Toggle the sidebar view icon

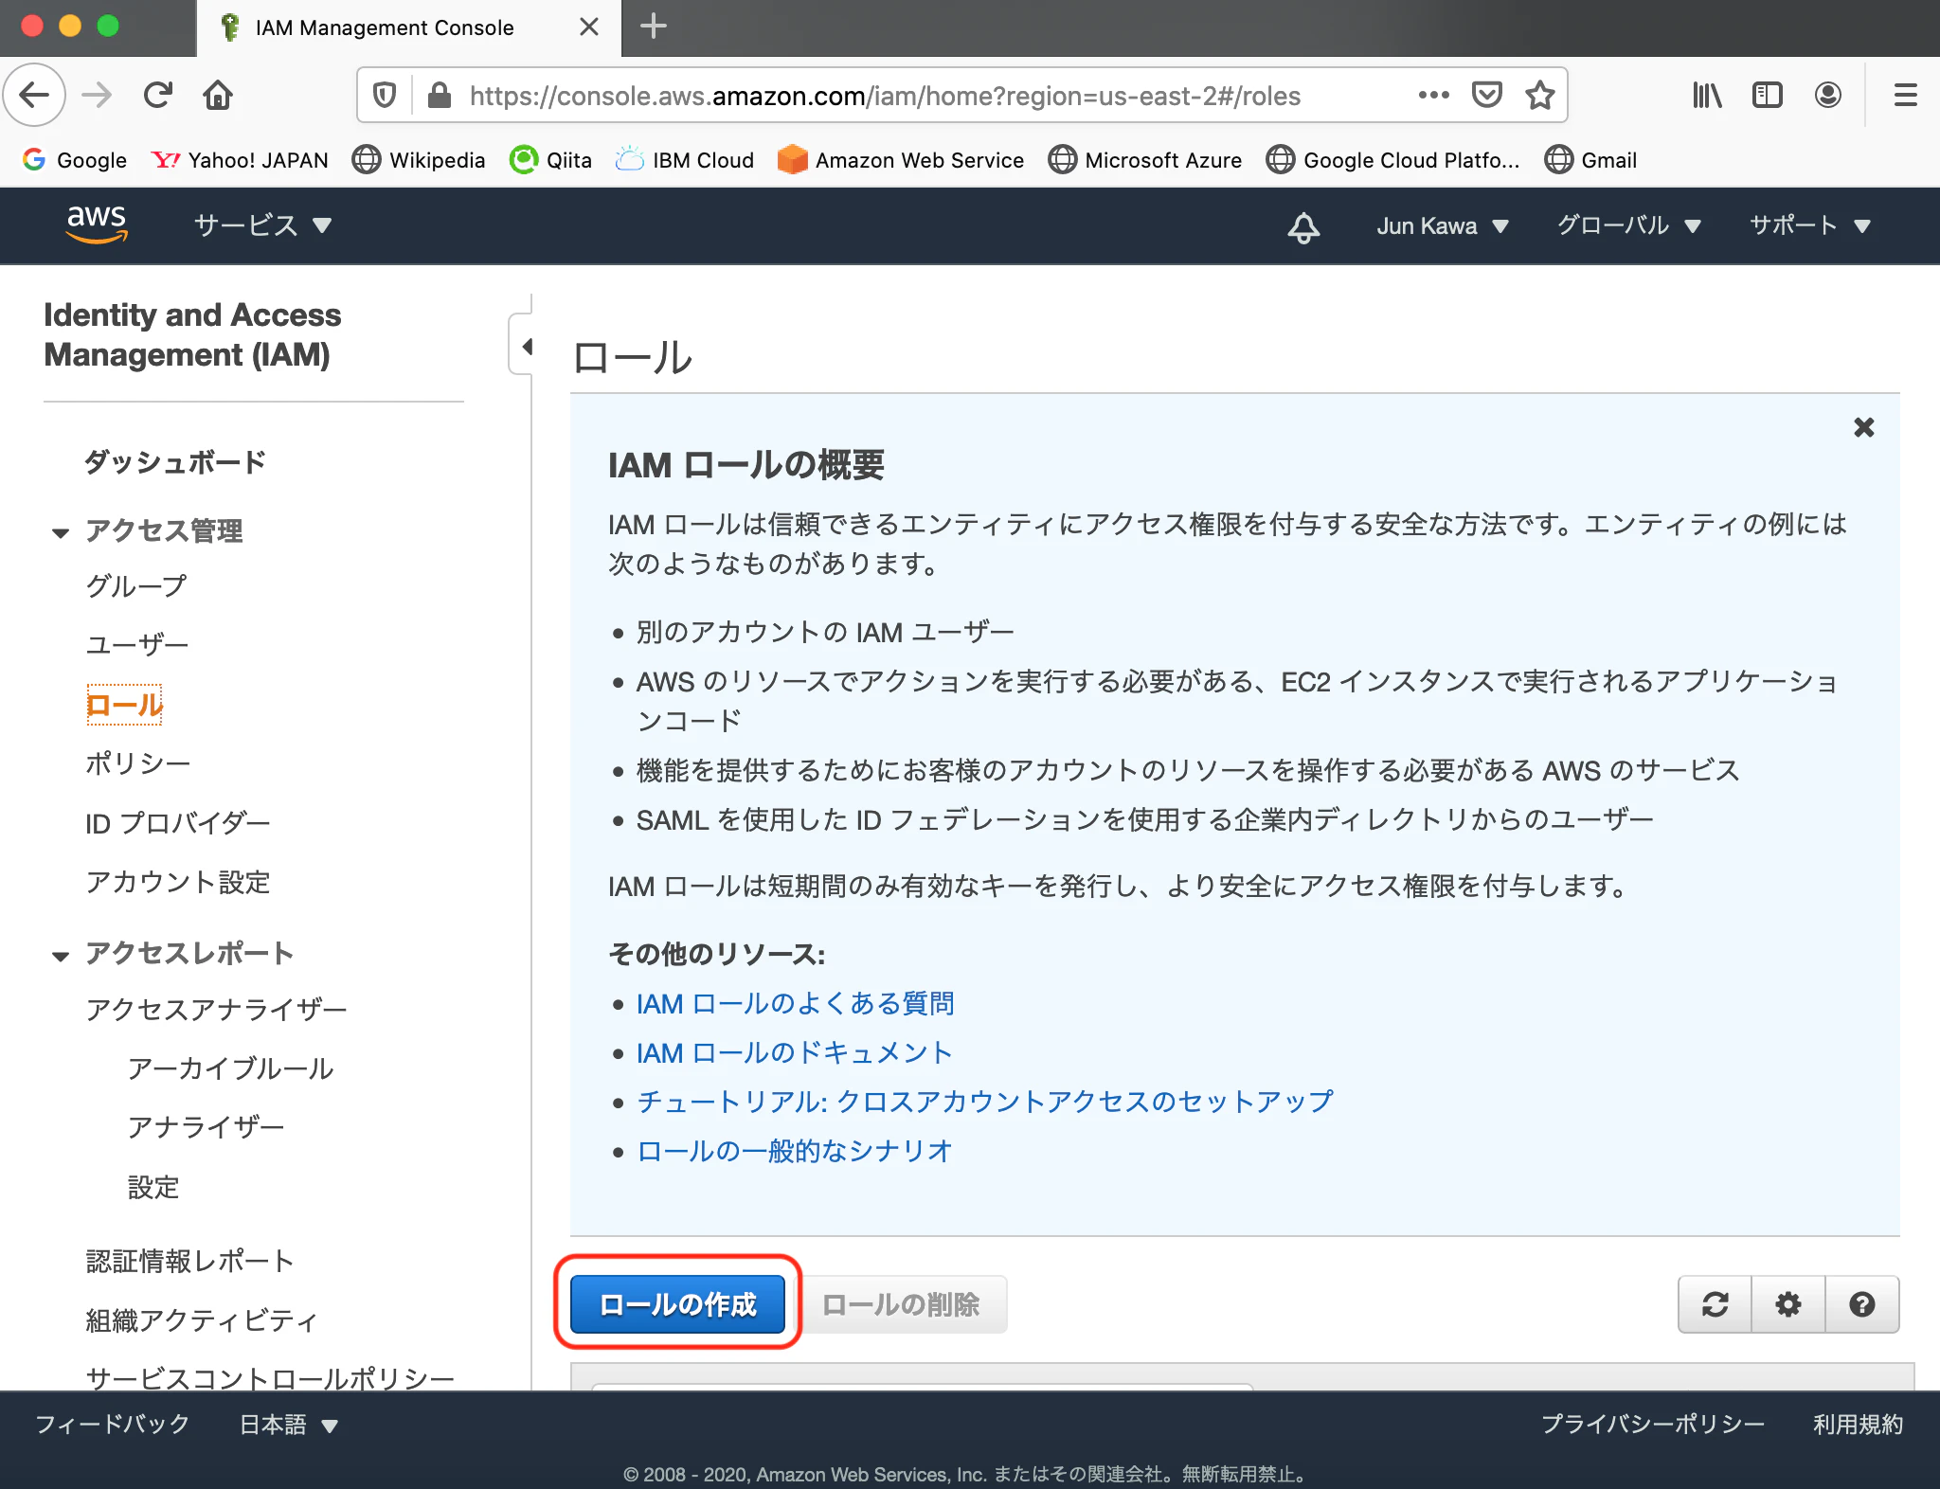(x=1768, y=95)
